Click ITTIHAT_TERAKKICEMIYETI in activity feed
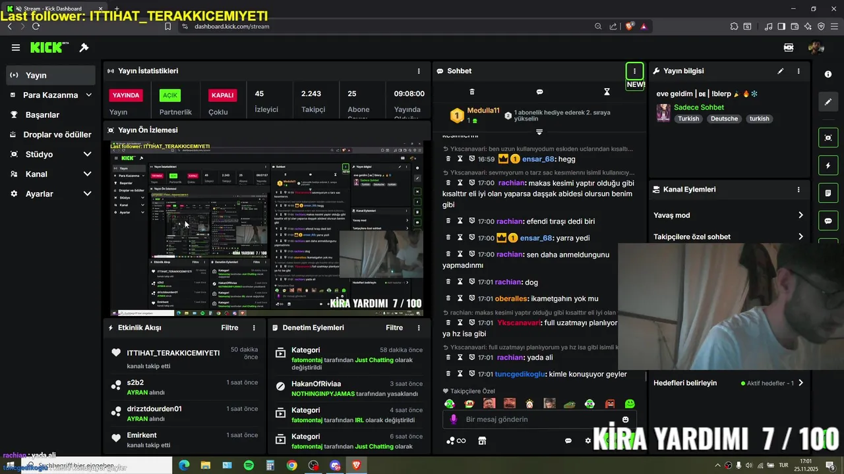Image resolution: width=844 pixels, height=474 pixels. pyautogui.click(x=173, y=353)
